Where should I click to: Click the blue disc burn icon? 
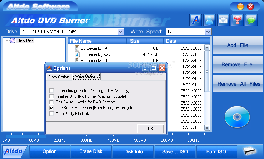[x=237, y=117]
